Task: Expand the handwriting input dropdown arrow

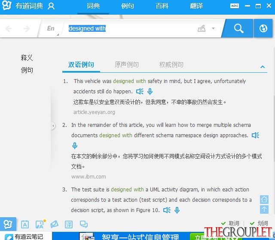Action: click(213, 28)
